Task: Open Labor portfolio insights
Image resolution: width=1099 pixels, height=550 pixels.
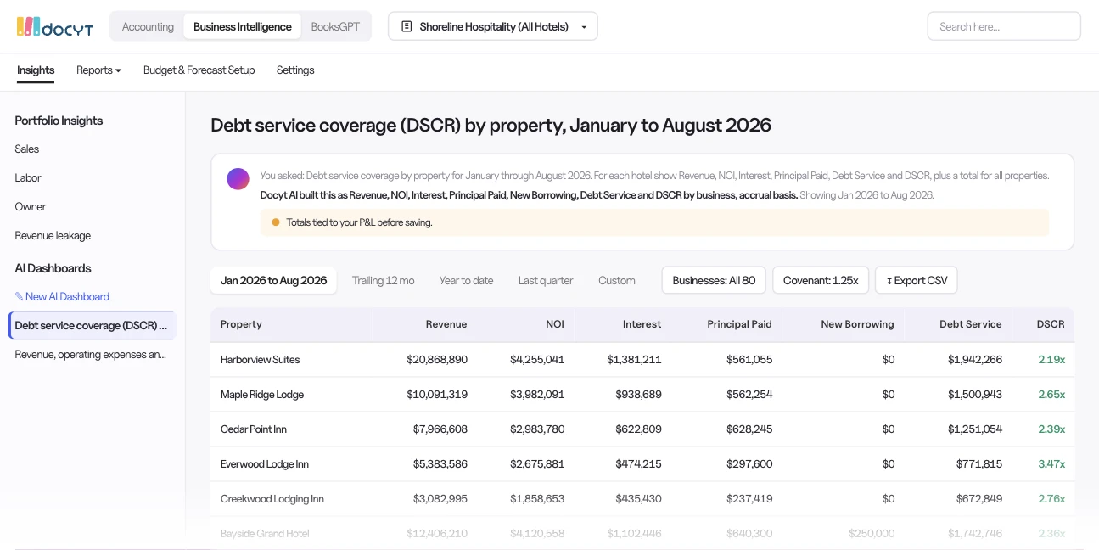Action: [x=28, y=177]
